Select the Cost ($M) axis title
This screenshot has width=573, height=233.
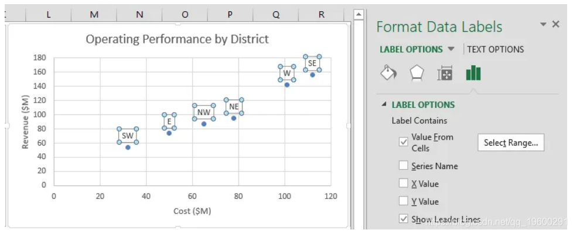tap(192, 211)
